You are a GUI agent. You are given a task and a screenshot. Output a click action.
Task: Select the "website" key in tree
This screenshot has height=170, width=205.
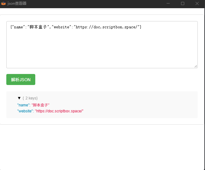pyautogui.click(x=26, y=111)
